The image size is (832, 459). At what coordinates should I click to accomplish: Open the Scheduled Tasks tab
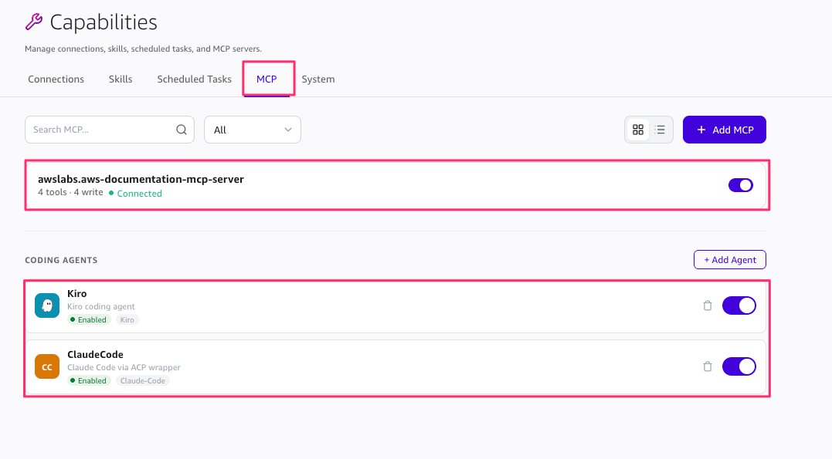click(x=194, y=79)
